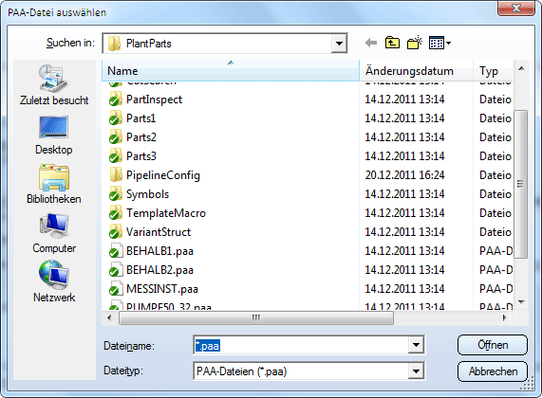Close the PAA-Datei auswählen dialog
Image resolution: width=542 pixels, height=398 pixels.
pos(516,8)
